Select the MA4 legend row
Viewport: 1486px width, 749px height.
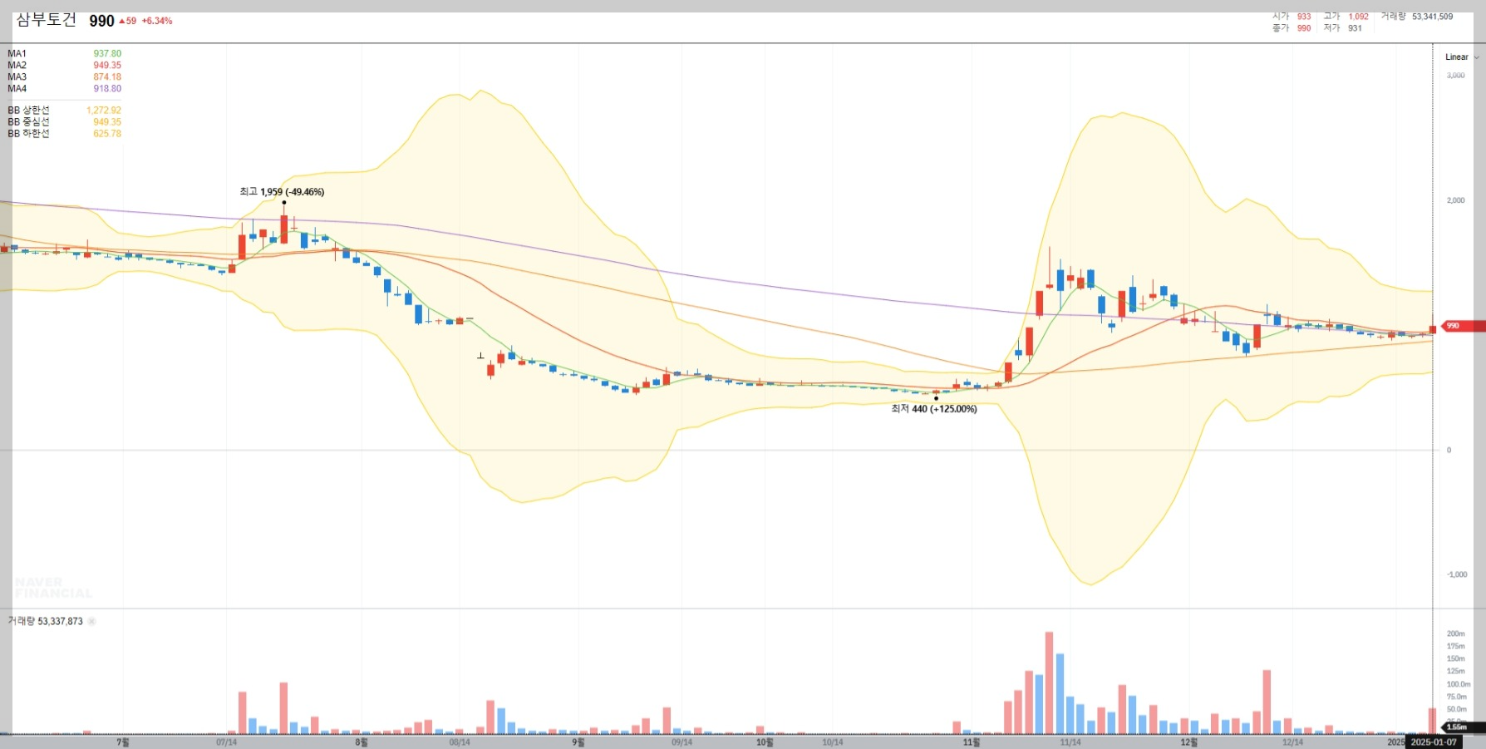coord(64,89)
